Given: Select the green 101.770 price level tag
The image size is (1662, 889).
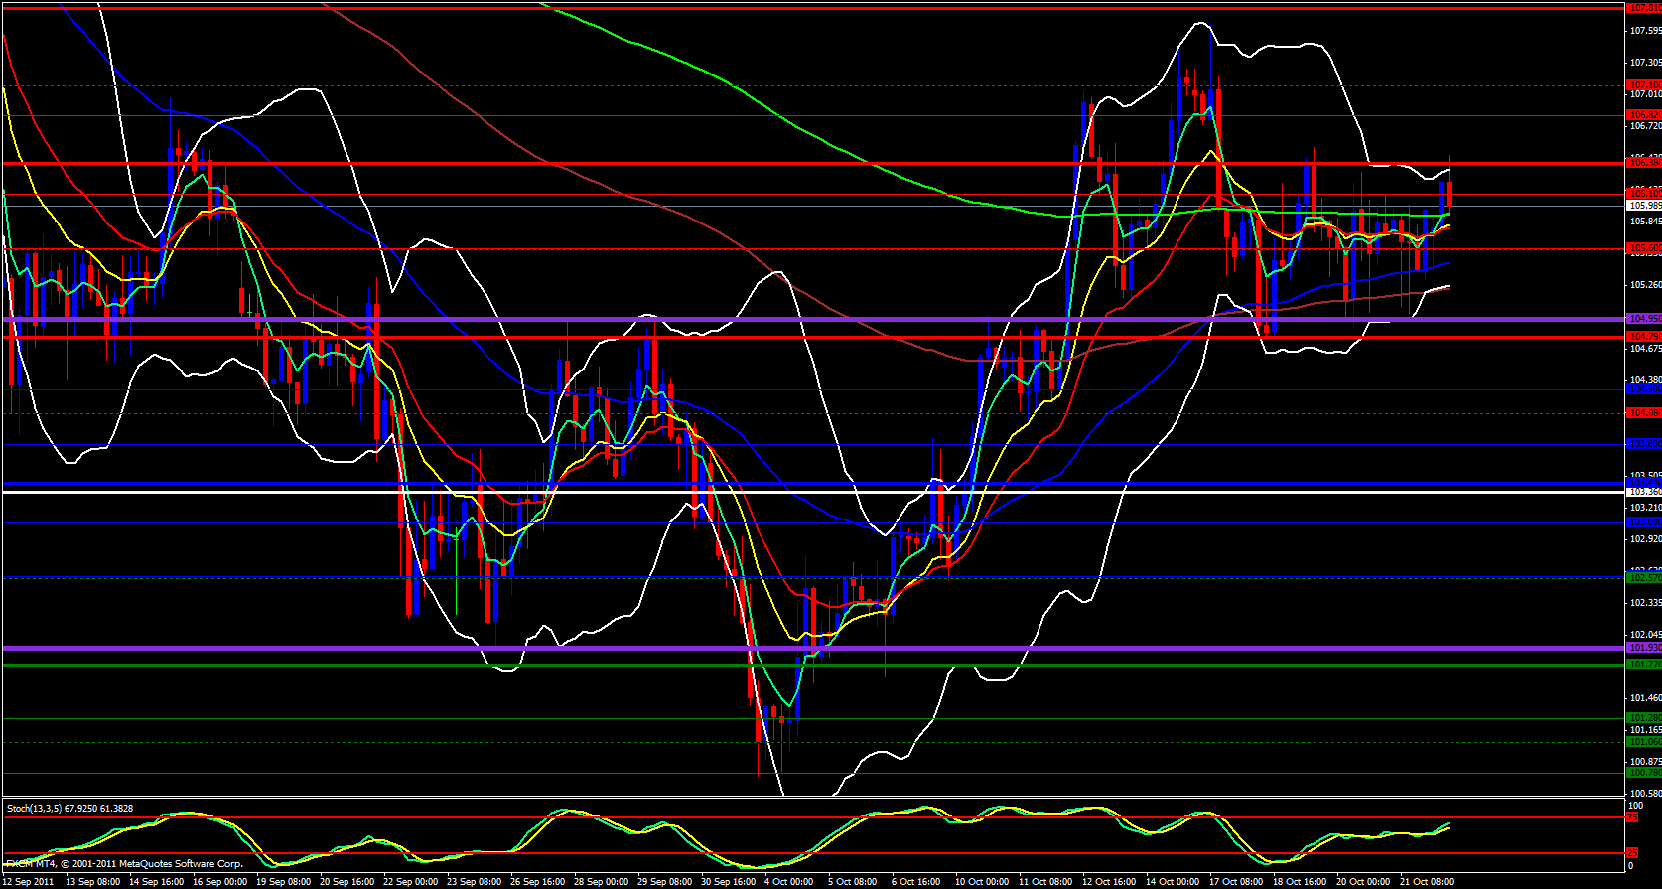Looking at the screenshot, I should pos(1643,665).
